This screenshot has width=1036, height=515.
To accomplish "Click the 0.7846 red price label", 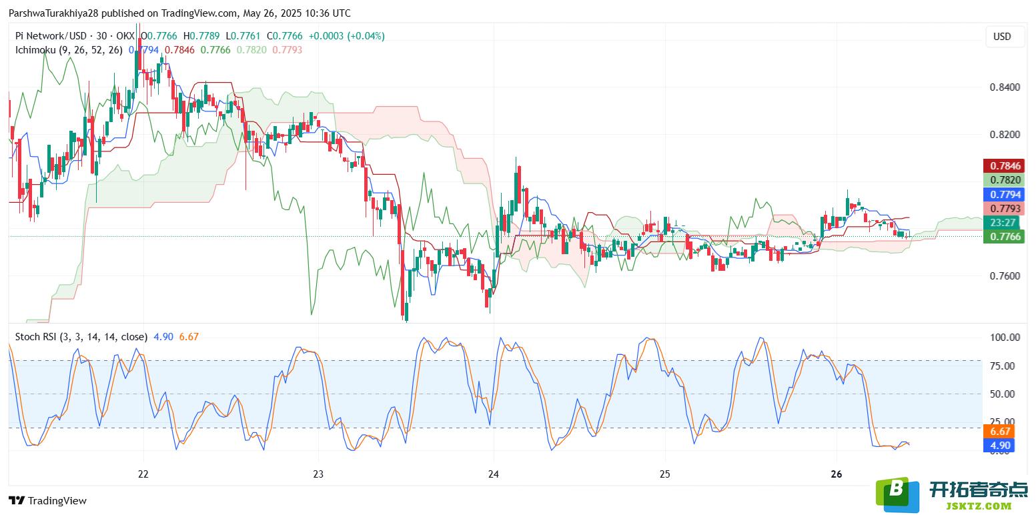I will point(1004,166).
